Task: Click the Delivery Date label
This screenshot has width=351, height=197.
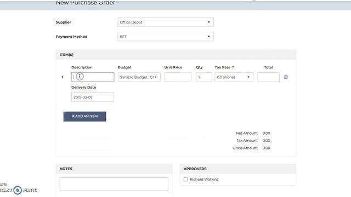Action: [84, 88]
